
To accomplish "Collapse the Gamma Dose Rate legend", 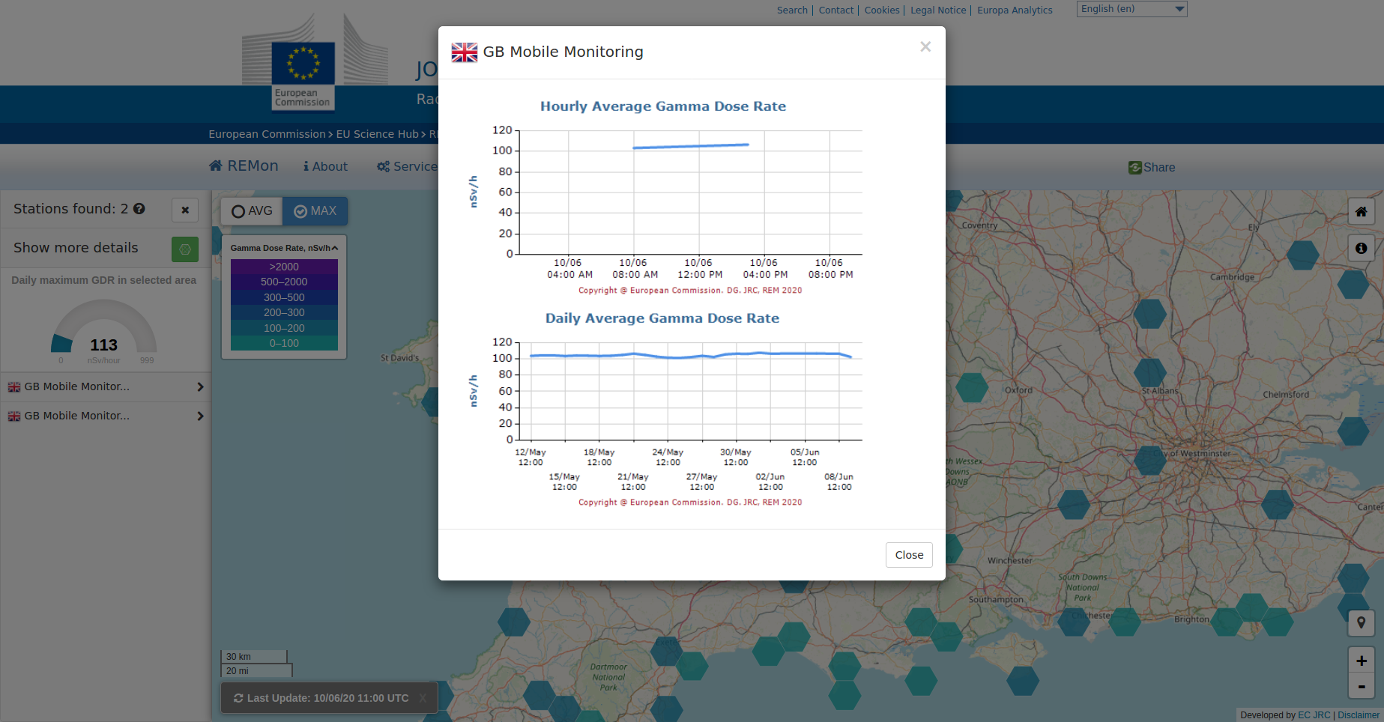I will click(x=335, y=246).
